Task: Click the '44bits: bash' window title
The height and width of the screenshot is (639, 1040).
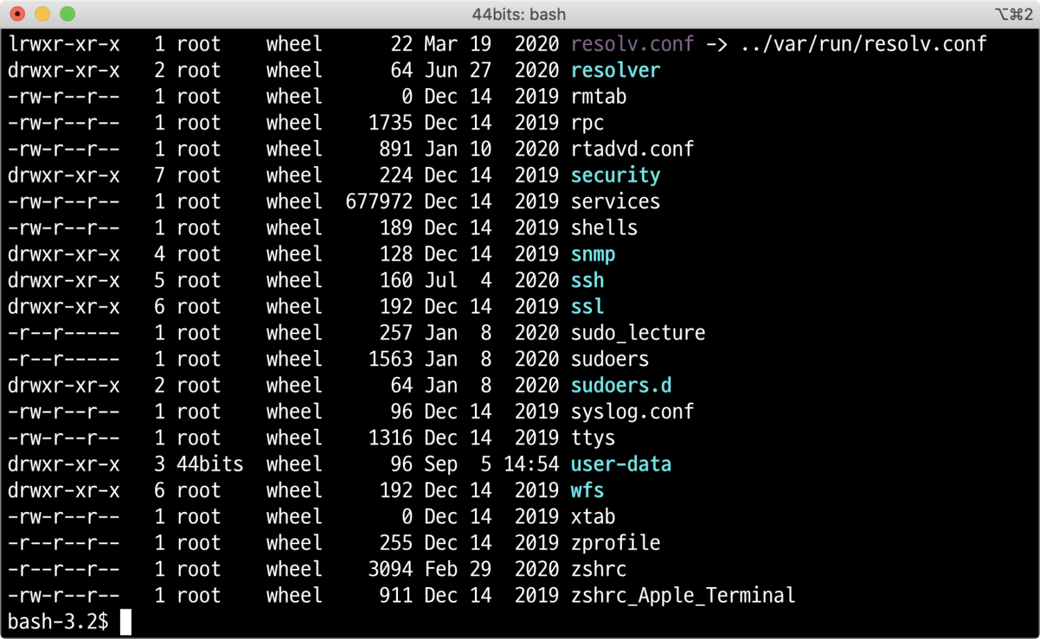Action: pos(519,15)
